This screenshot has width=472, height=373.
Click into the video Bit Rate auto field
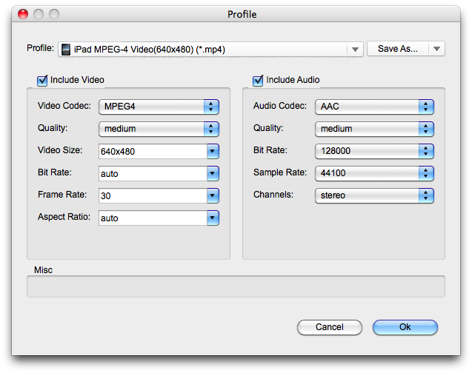pyautogui.click(x=153, y=173)
